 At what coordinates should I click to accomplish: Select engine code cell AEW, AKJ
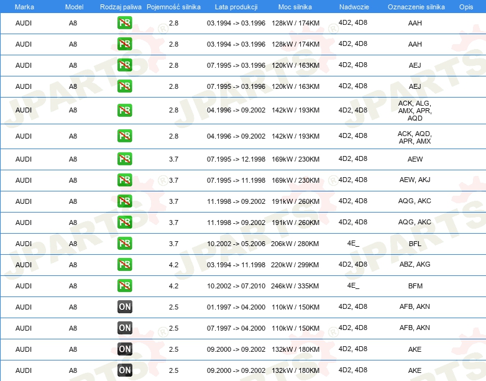click(415, 180)
